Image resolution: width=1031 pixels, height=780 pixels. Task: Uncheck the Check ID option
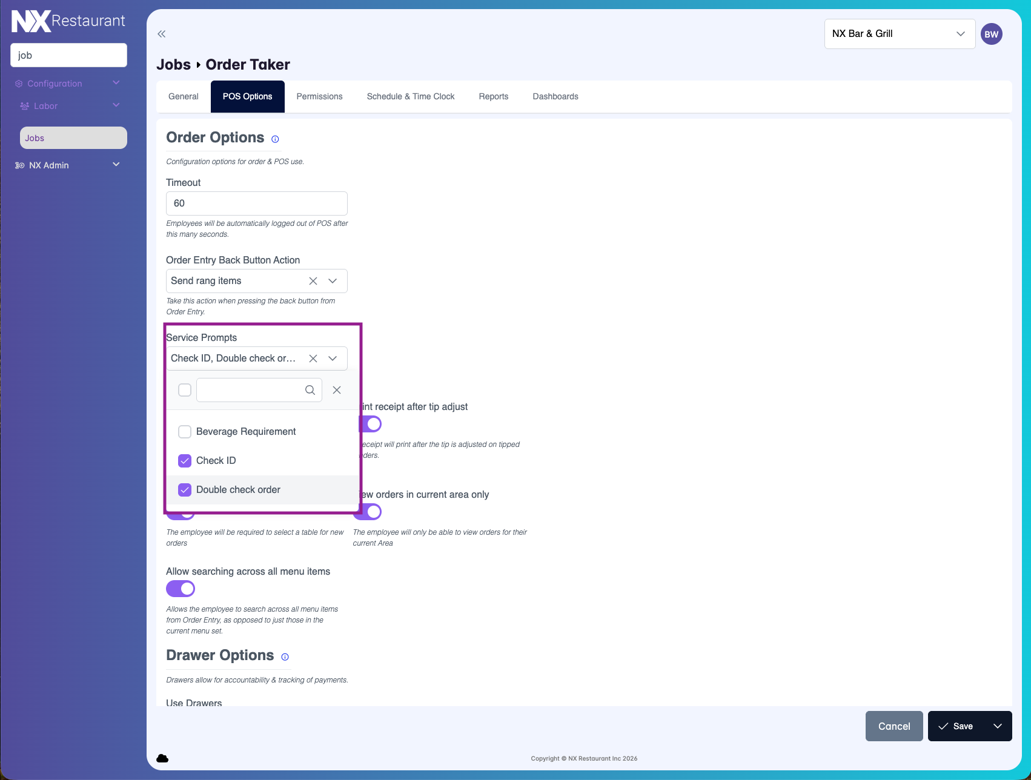[185, 461]
